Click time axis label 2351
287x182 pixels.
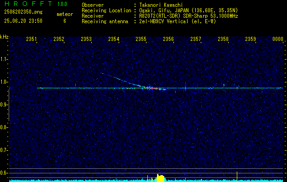click(x=31, y=39)
